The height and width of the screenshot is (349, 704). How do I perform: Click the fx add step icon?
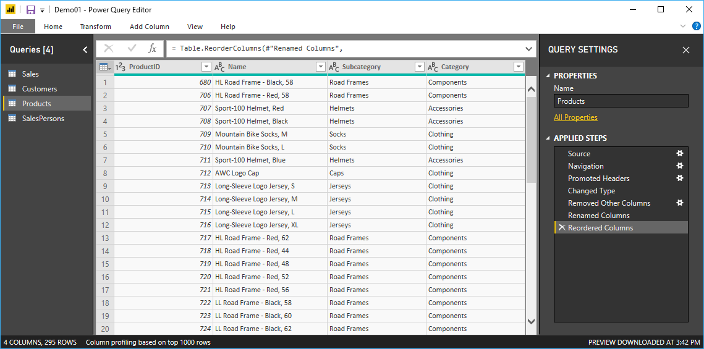(x=153, y=48)
